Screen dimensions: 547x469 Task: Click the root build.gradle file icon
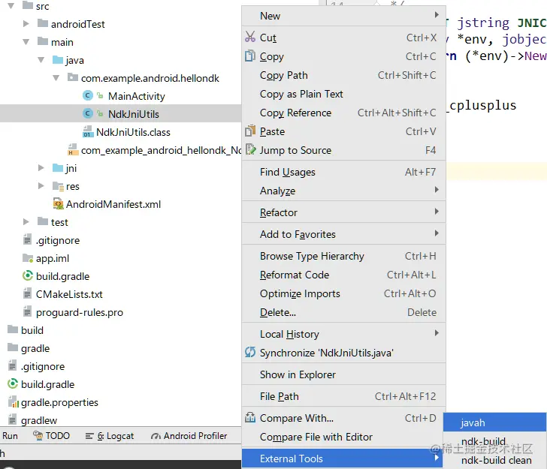pyautogui.click(x=13, y=383)
